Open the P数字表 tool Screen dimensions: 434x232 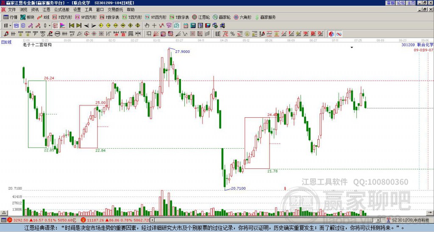pyautogui.click(x=109, y=17)
